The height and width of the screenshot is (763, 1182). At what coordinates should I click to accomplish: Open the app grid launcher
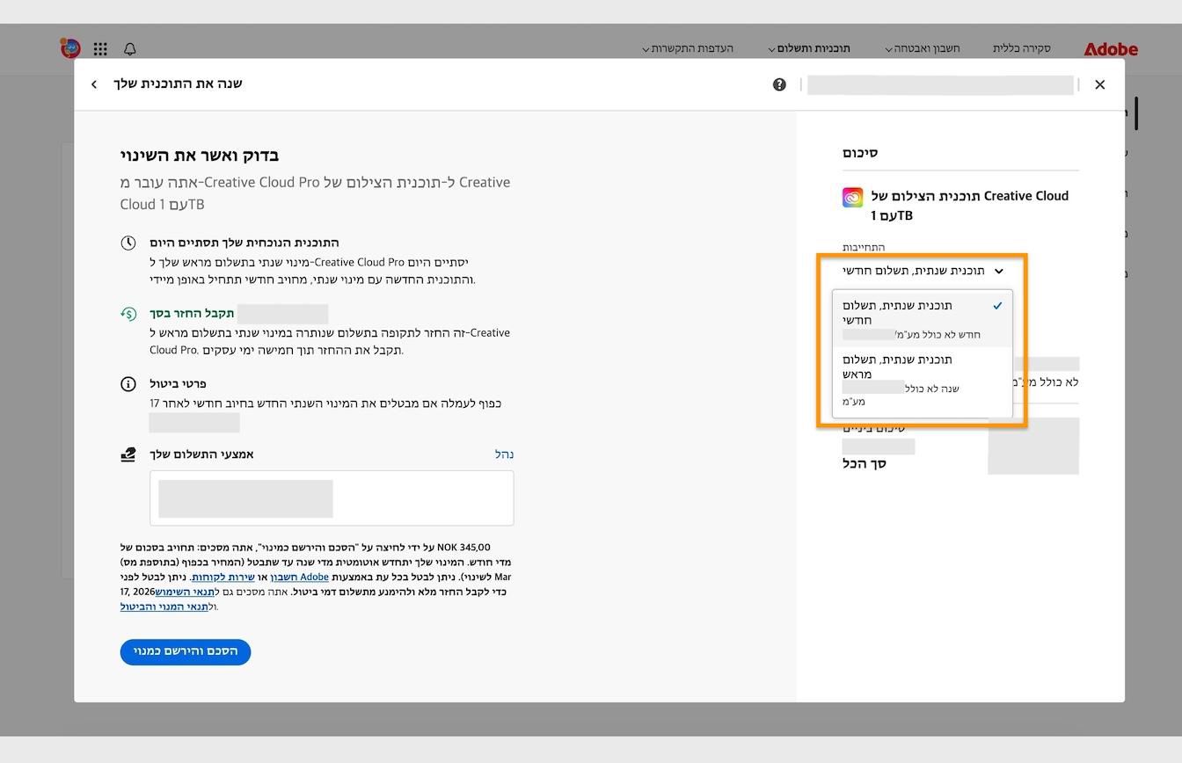point(99,48)
